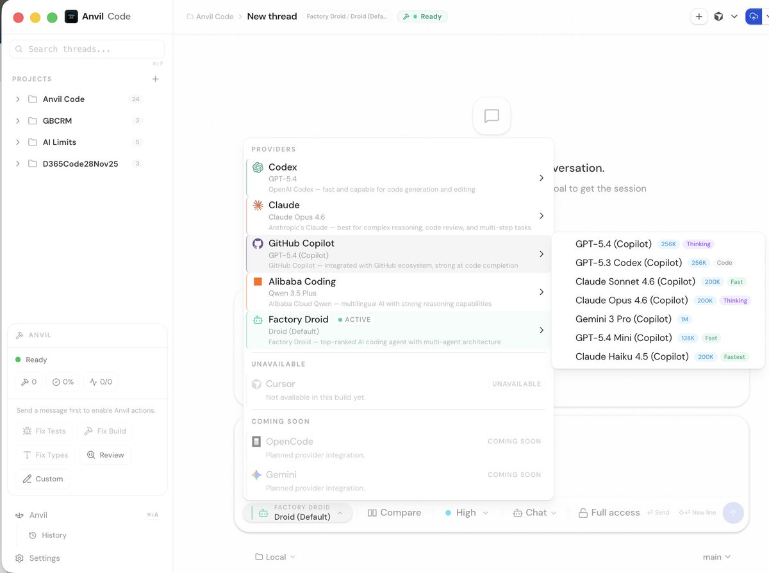Click the Factory Droid / Droid breadcrumb tag
769x573 pixels.
347,17
